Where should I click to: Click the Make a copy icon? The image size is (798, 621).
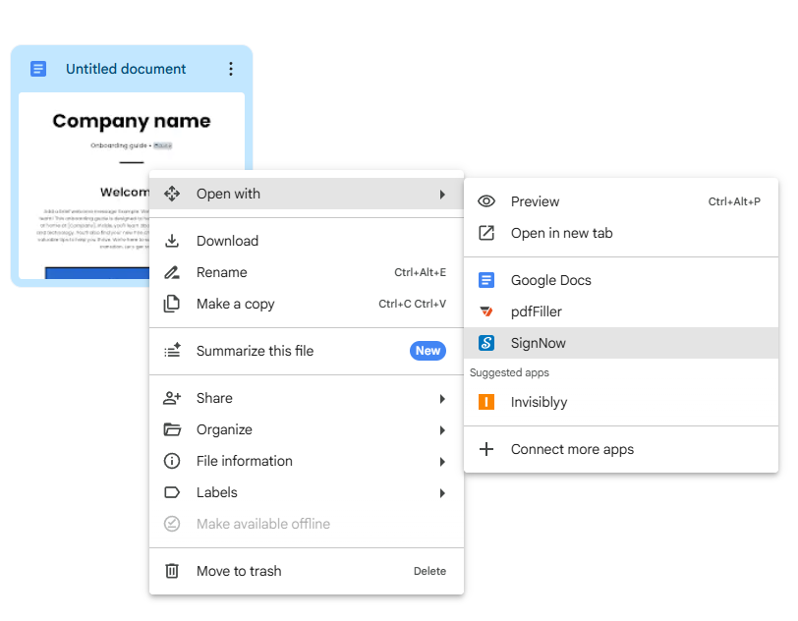coord(172,304)
